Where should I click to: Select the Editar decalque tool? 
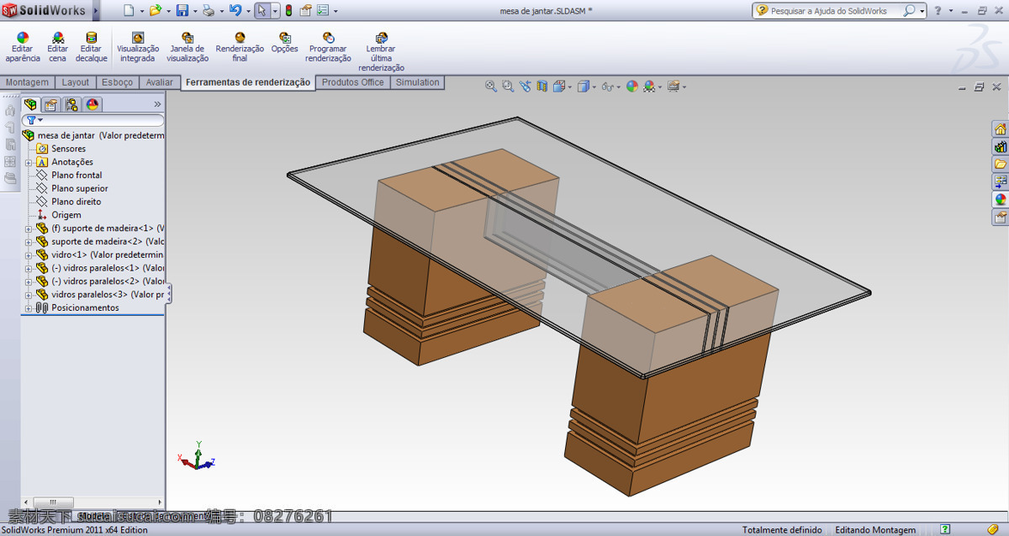click(x=92, y=47)
